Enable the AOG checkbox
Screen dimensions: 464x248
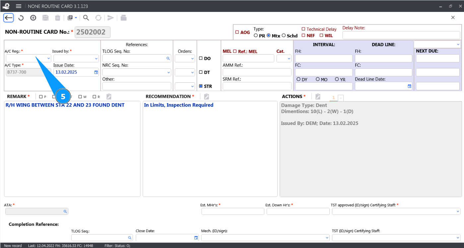coord(237,32)
